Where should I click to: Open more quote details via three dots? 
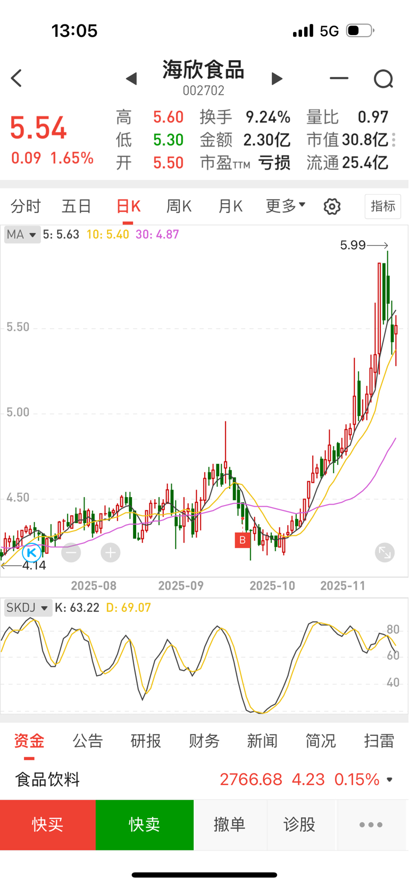coord(394,140)
